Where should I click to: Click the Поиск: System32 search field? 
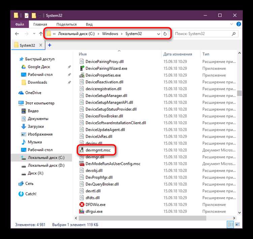coord(203,34)
